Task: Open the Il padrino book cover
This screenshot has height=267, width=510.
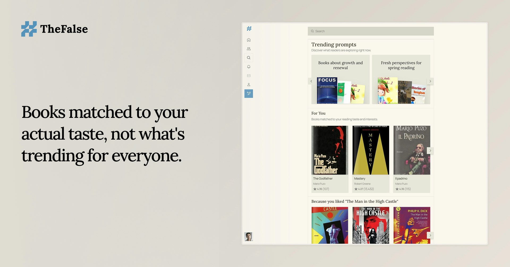Action: point(412,150)
